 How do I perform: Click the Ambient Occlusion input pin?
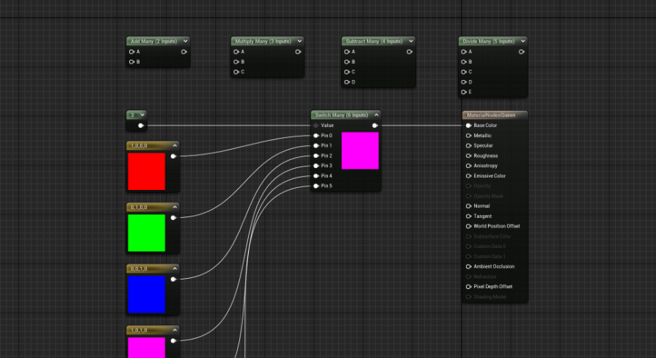pos(468,266)
